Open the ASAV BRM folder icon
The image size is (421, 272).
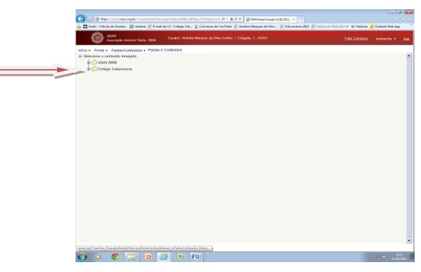point(95,62)
